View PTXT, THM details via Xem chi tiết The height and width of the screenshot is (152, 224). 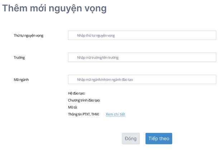[x=115, y=114]
